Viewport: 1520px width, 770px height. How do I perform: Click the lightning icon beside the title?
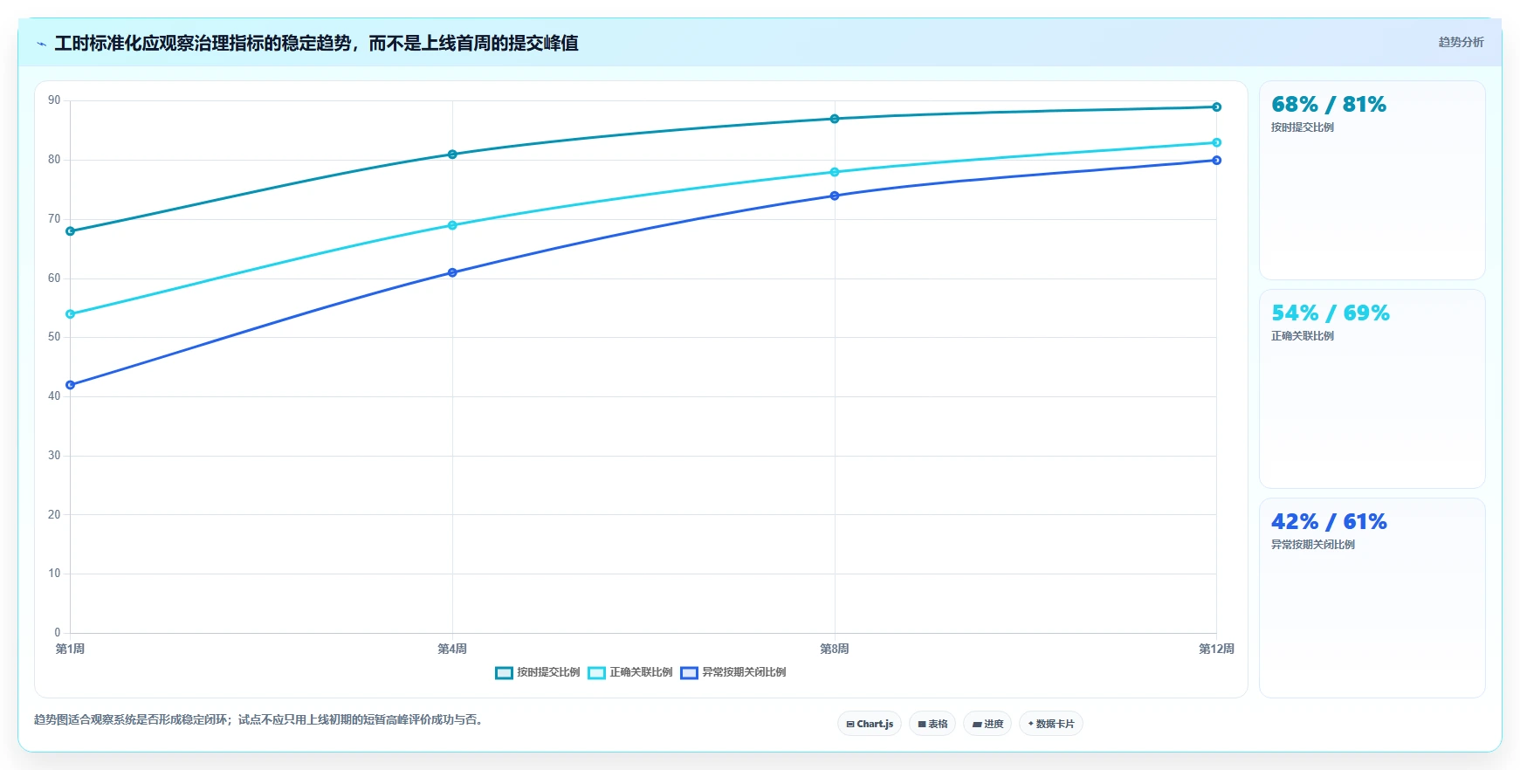coord(41,44)
